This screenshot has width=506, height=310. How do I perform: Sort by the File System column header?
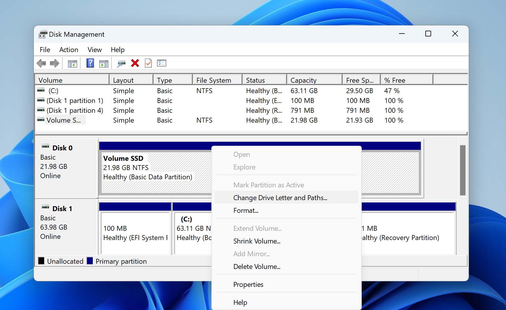(x=217, y=80)
